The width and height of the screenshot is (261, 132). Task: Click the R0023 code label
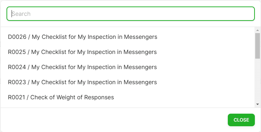(17, 82)
